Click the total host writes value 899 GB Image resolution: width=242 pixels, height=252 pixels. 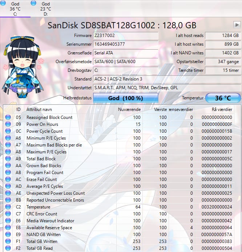pos(223,44)
